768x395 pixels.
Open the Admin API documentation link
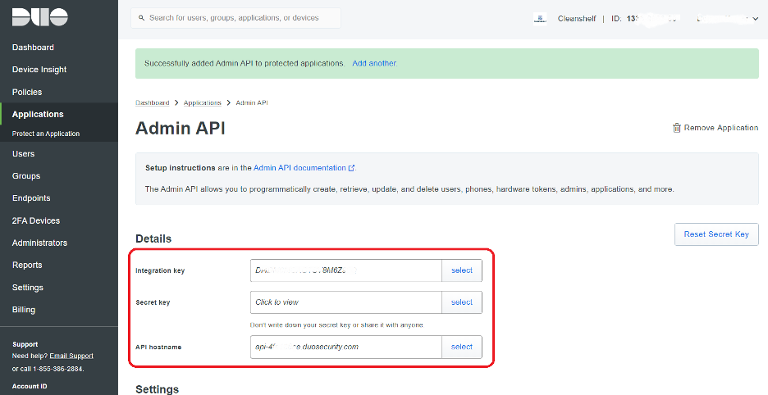point(299,168)
